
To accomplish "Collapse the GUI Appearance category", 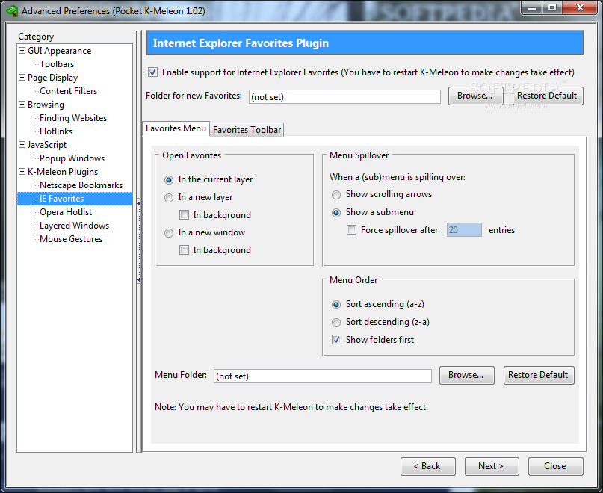I will click(x=22, y=50).
